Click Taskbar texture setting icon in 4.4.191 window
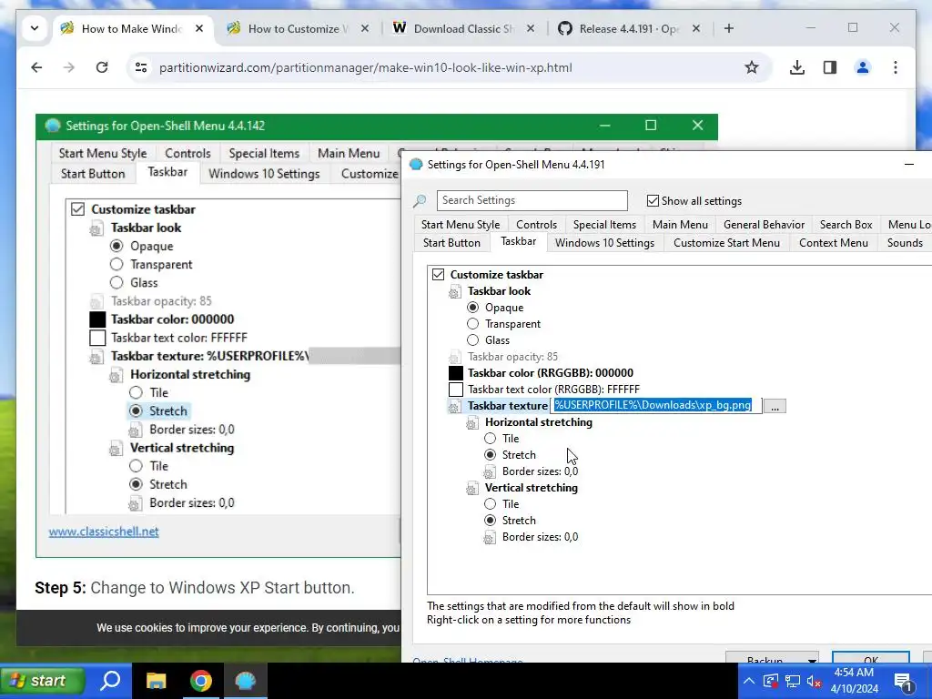 coord(455,407)
